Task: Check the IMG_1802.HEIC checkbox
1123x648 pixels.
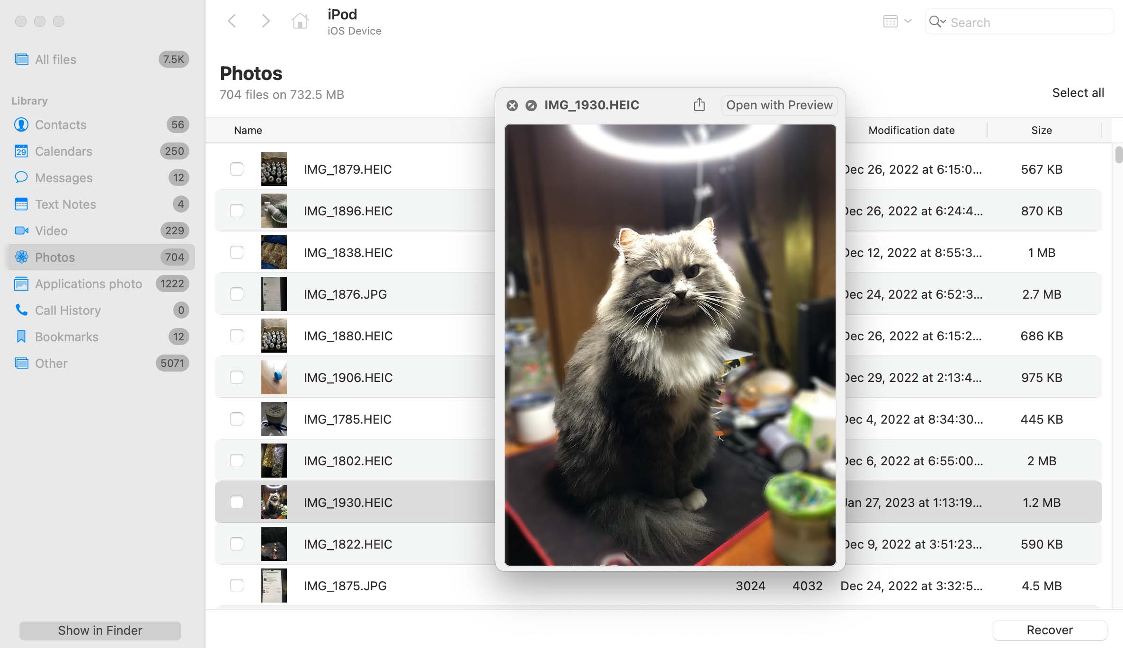Action: (x=237, y=461)
